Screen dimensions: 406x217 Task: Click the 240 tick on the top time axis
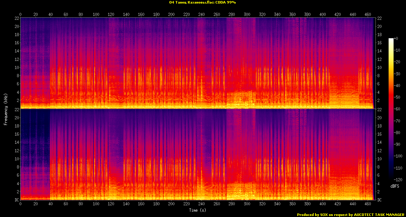tap(202, 14)
